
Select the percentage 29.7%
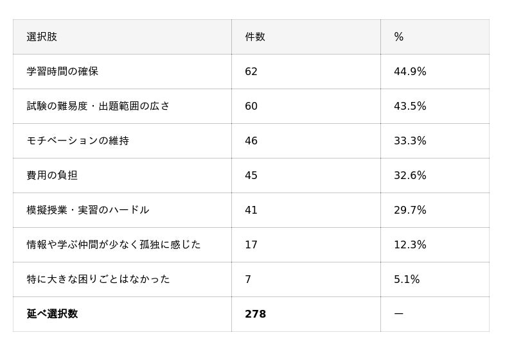(x=410, y=210)
